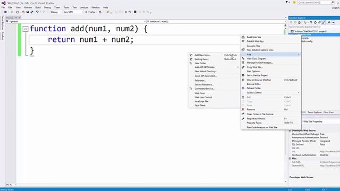This screenshot has width=340, height=191.
Task: Open the Website menu
Action: pyautogui.click(x=28, y=7)
